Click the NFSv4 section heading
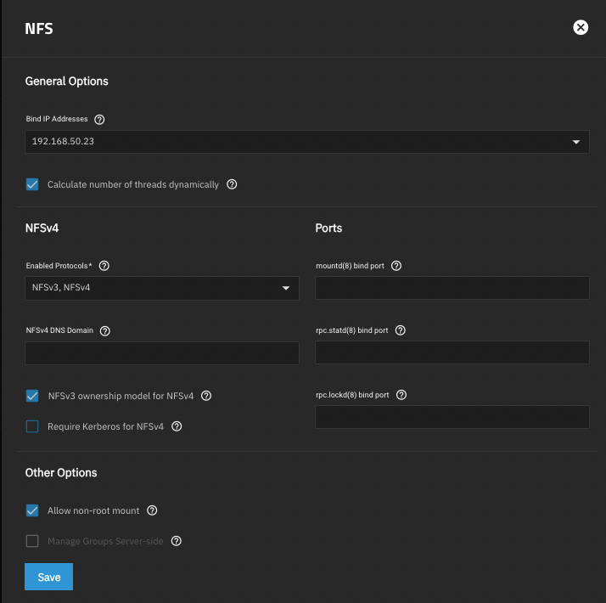The image size is (606, 603). coord(42,228)
